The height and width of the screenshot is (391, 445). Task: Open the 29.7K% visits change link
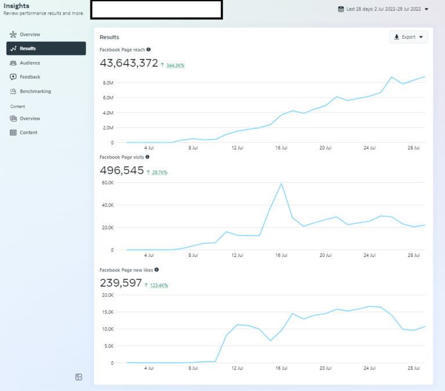[159, 172]
